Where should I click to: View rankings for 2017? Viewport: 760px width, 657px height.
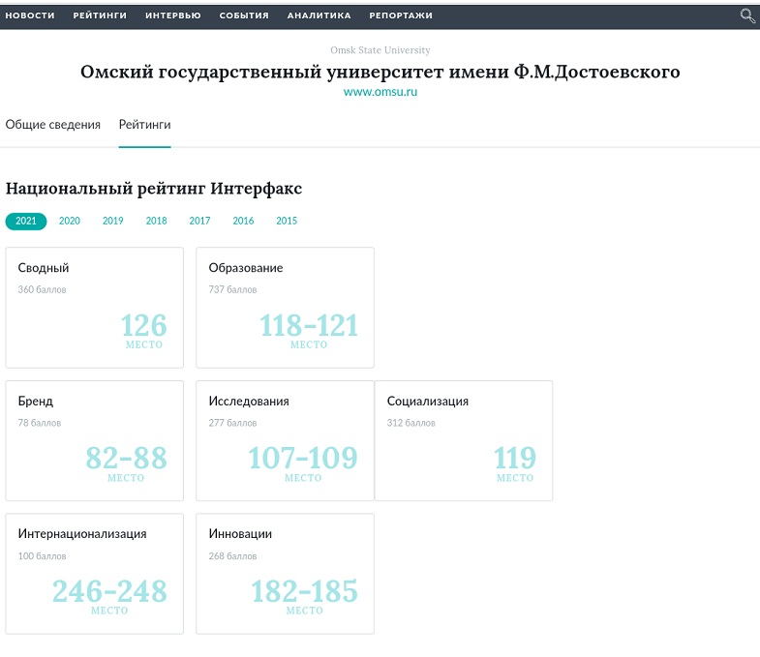[199, 221]
